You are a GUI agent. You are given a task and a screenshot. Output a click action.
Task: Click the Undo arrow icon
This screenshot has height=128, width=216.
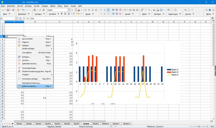(x=23, y=10)
